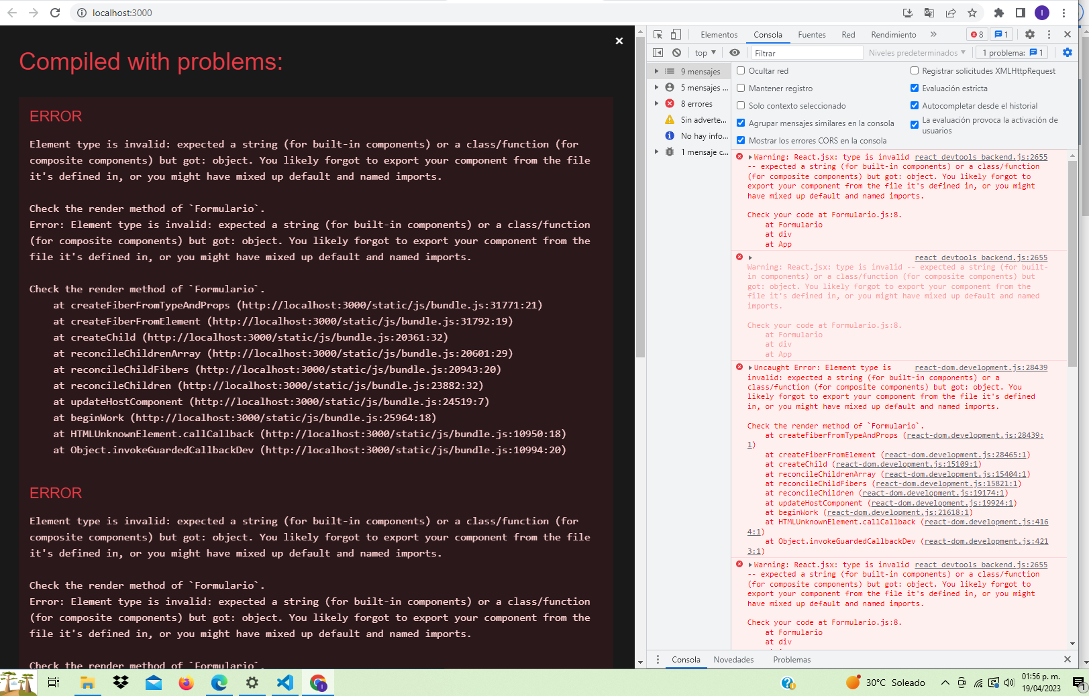The height and width of the screenshot is (696, 1089).
Task: Close the DevTools panel
Action: point(1068,34)
